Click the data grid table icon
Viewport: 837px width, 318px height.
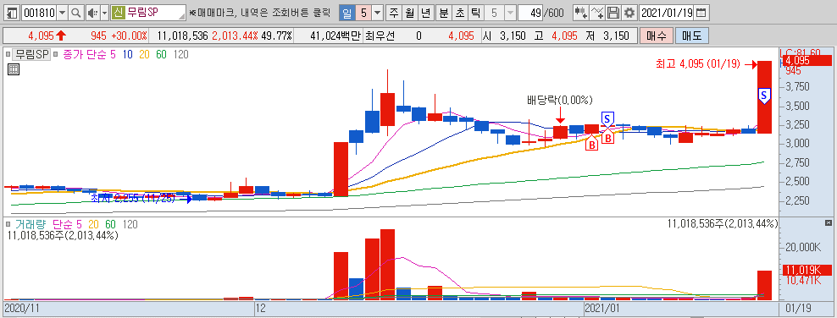coord(14,69)
